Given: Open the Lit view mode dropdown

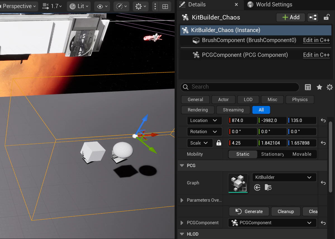Looking at the screenshot, I should (x=79, y=6).
